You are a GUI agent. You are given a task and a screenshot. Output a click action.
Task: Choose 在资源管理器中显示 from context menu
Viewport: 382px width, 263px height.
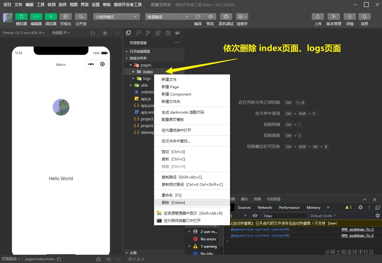[192, 213]
